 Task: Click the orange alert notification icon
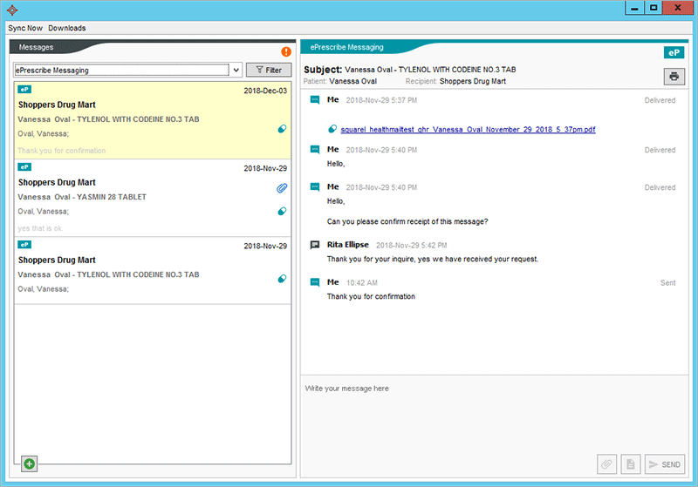point(286,52)
